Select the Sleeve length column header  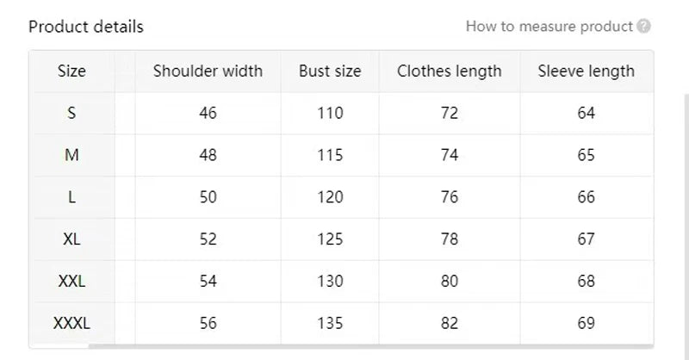(587, 71)
